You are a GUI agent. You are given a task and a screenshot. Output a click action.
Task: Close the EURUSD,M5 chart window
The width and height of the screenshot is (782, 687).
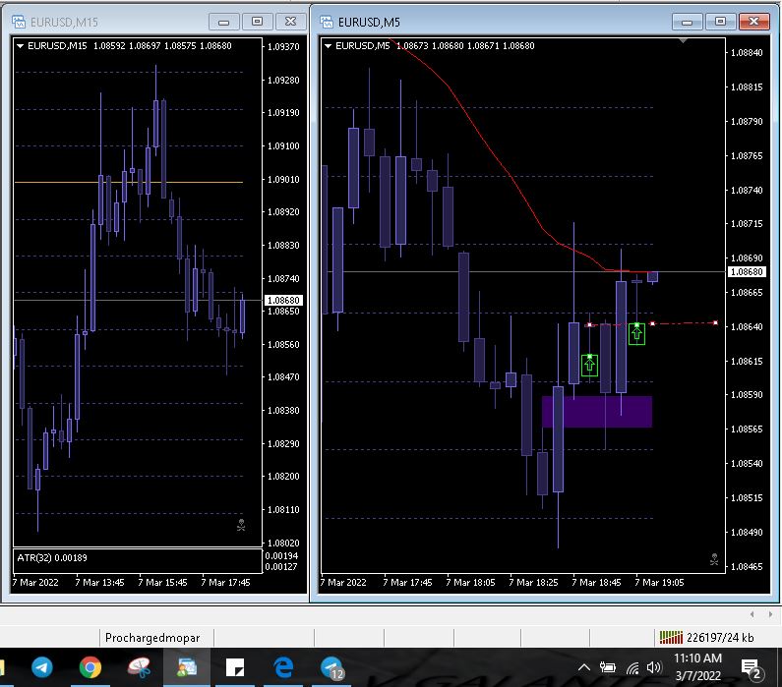click(x=753, y=22)
